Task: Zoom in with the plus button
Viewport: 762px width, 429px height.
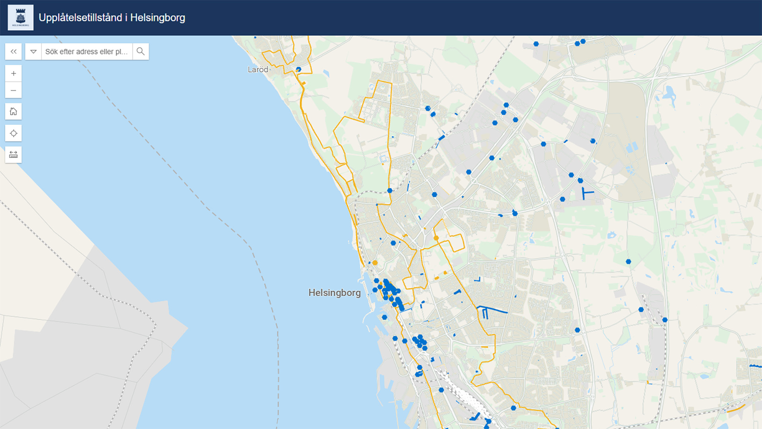Action: click(x=13, y=73)
